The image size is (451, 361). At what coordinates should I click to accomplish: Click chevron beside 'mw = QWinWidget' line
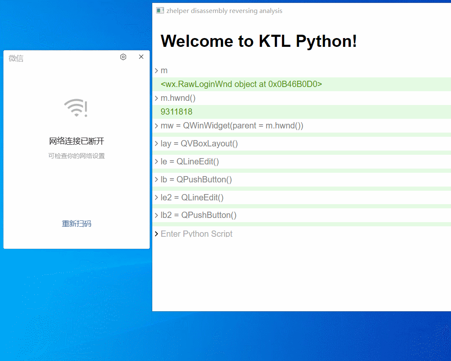(156, 126)
